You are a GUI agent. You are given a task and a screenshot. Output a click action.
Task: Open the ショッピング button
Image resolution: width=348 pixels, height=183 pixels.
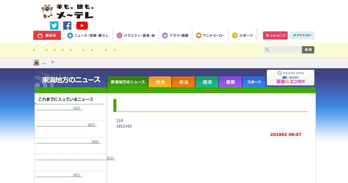(275, 35)
